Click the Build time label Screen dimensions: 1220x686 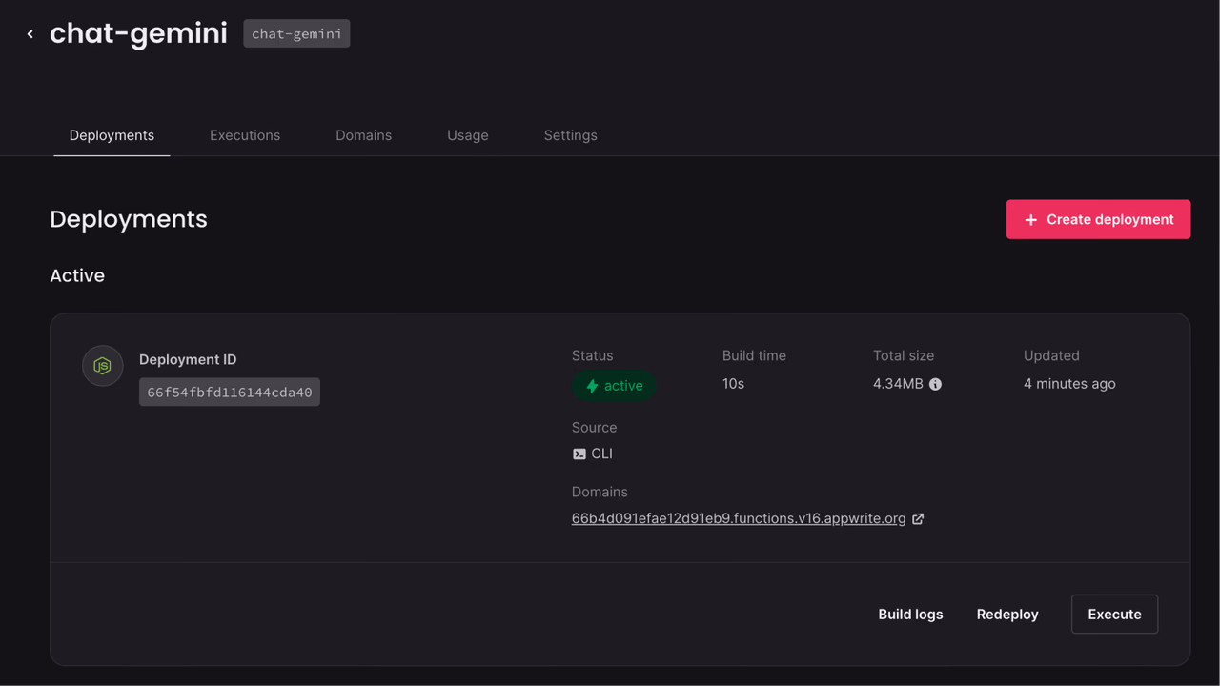(x=754, y=355)
